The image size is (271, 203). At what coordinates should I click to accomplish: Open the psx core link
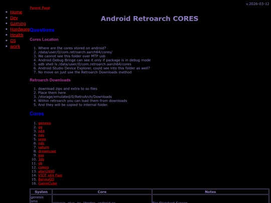click(x=41, y=155)
